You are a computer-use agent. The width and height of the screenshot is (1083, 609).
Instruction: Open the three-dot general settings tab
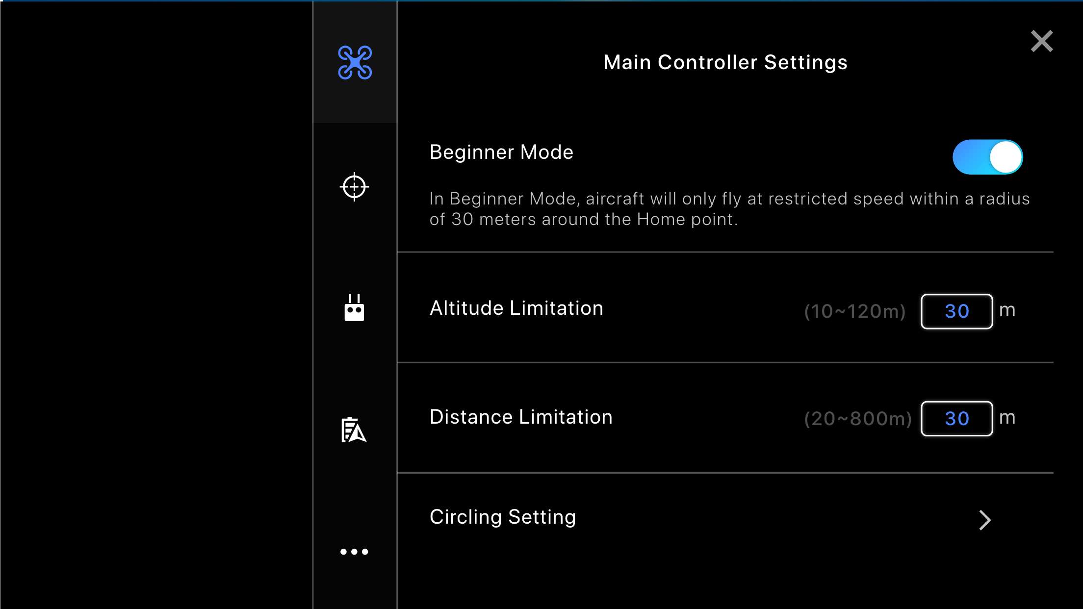point(354,552)
